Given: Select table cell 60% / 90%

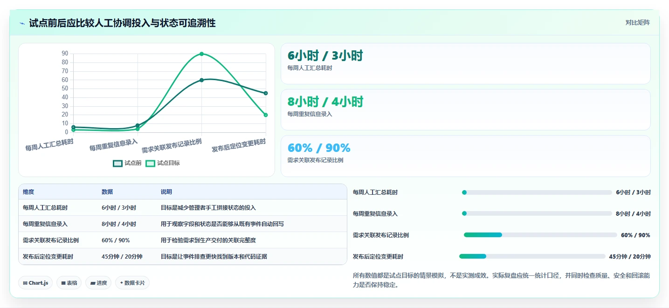Looking at the screenshot, I should pos(116,240).
